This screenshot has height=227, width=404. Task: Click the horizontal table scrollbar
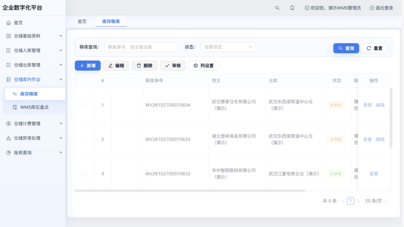coord(190,191)
